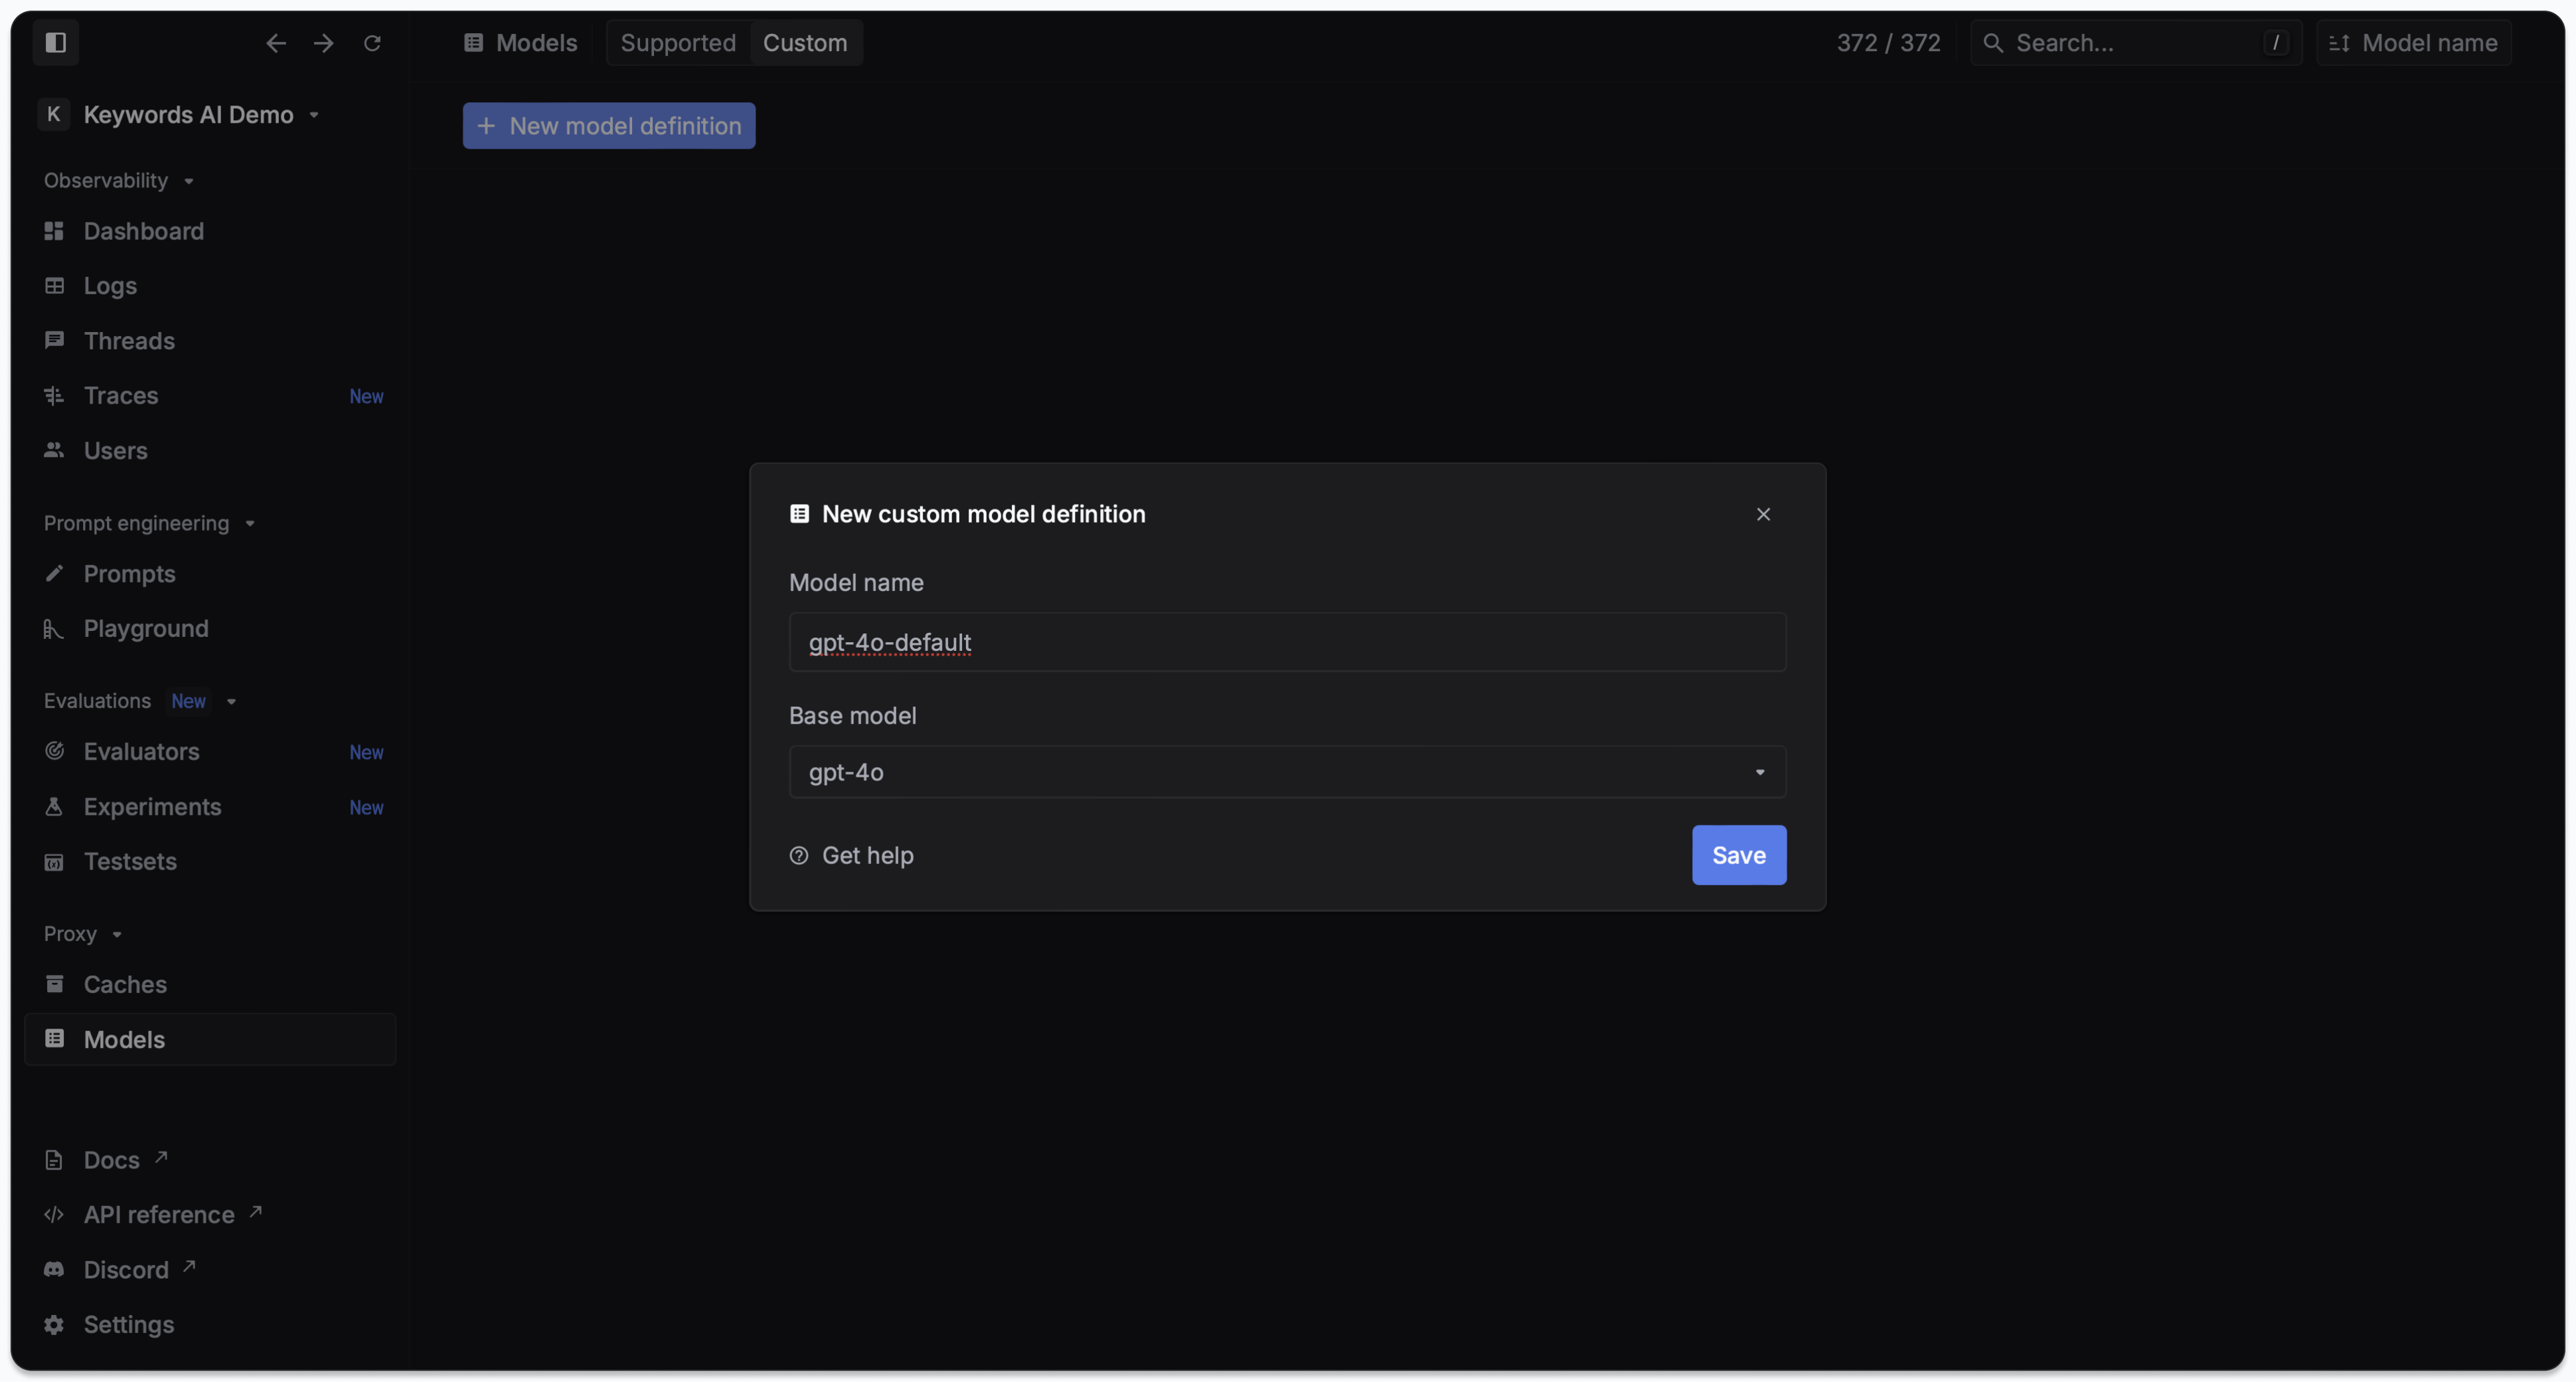Click the Base model dropdown caret arrow

coord(1760,772)
